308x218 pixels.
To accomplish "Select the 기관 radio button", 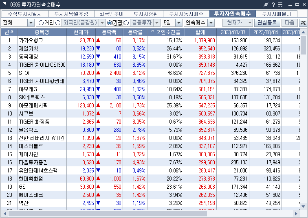I will pyautogui.click(x=110, y=23).
